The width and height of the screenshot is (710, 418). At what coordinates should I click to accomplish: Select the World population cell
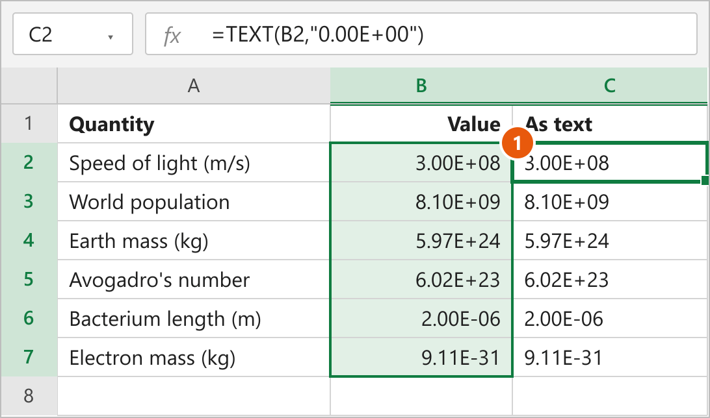coord(194,202)
